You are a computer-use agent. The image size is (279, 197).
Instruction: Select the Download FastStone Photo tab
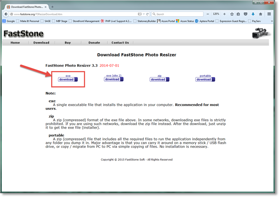click(27, 7)
